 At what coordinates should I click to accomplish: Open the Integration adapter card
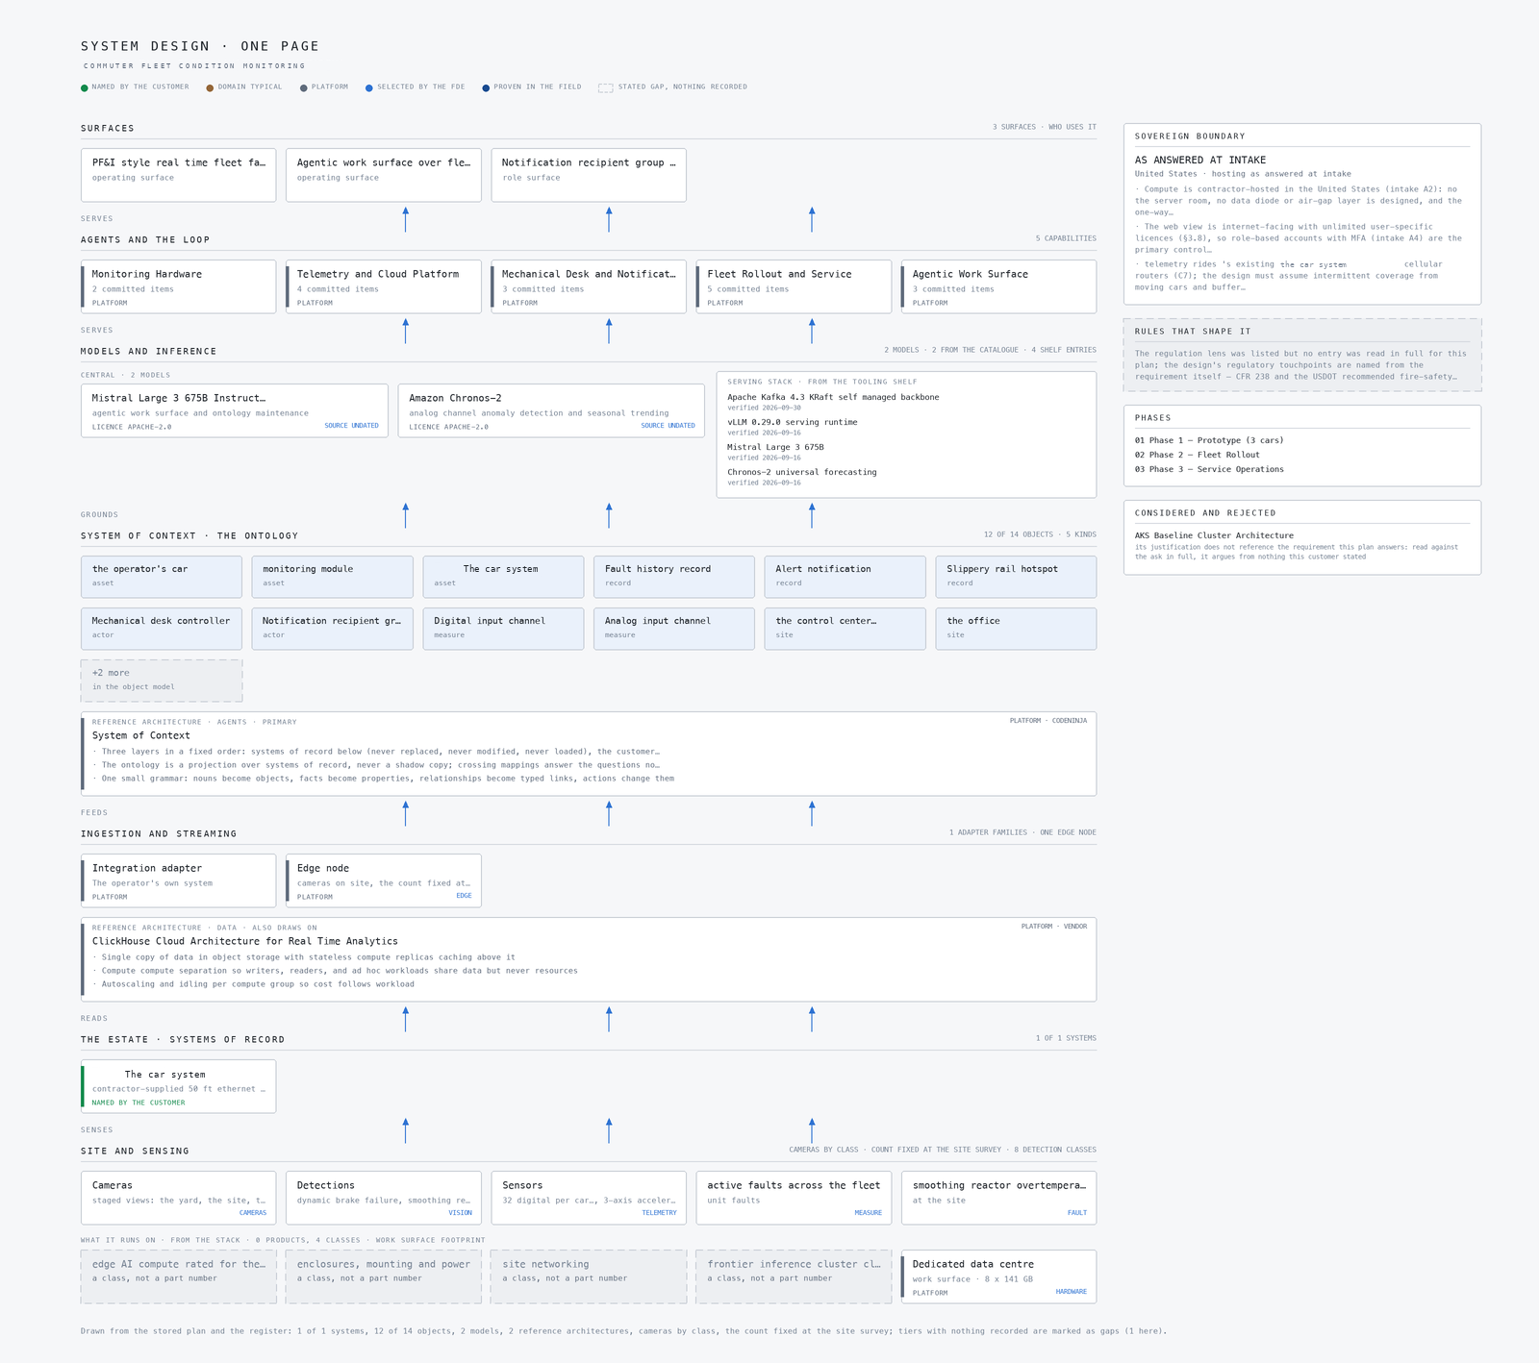(178, 880)
